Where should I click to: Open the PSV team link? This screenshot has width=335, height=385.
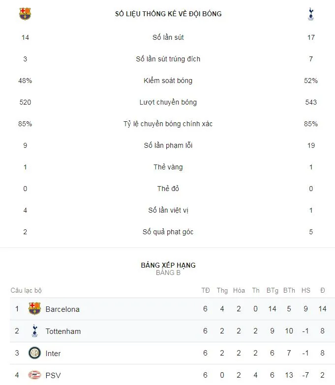coord(53,376)
